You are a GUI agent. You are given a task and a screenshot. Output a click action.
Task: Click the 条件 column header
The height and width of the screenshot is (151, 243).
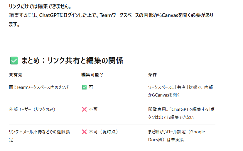coord(153,75)
